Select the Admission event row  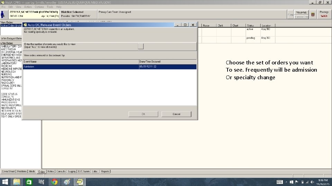point(110,66)
